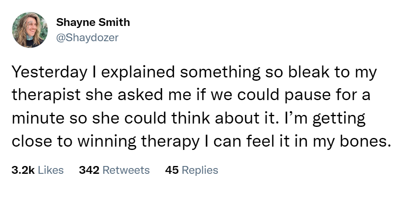Image resolution: width=419 pixels, height=201 pixels.
Task: Click the @Shaydozer handle
Action: pyautogui.click(x=87, y=37)
